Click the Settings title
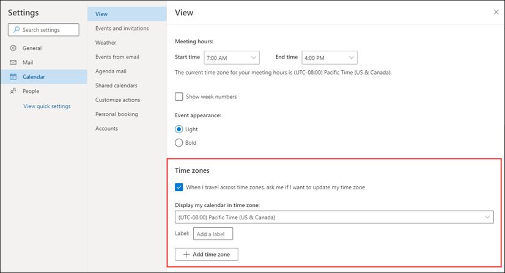Image resolution: width=505 pixels, height=273 pixels. [23, 13]
